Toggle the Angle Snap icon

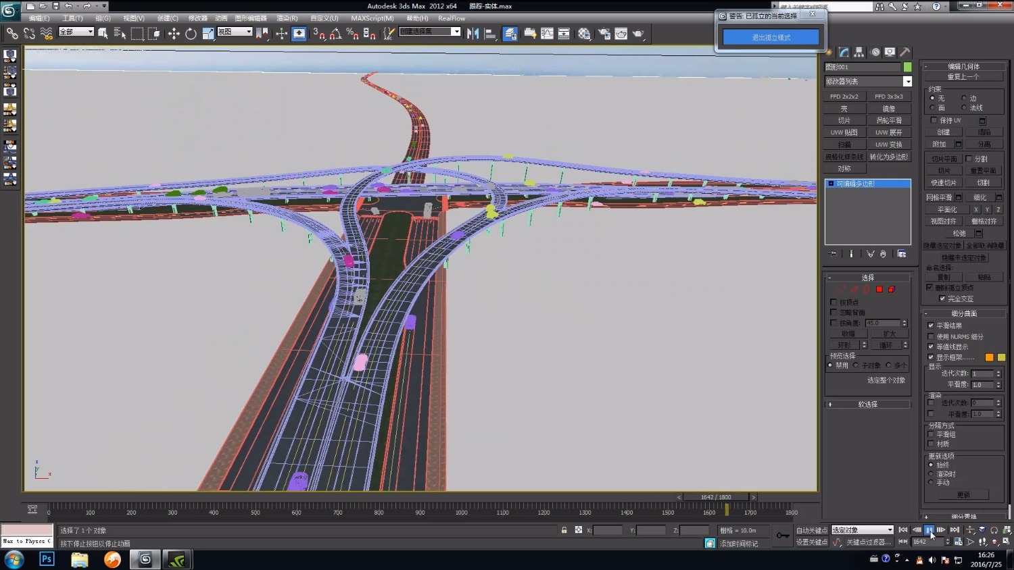click(336, 33)
